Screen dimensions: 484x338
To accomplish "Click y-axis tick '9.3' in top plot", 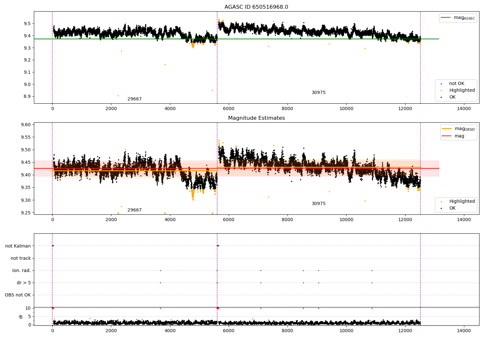I will click(x=27, y=48).
